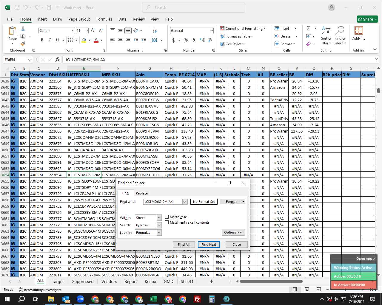Click Accessibility: Investigate in status bar

tap(40, 290)
